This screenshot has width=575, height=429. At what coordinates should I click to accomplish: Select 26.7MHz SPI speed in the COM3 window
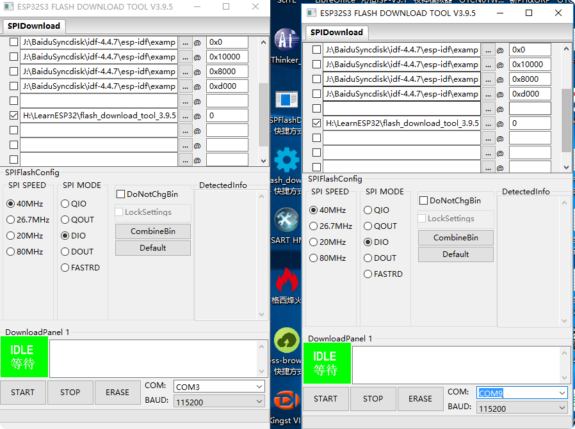pos(28,220)
